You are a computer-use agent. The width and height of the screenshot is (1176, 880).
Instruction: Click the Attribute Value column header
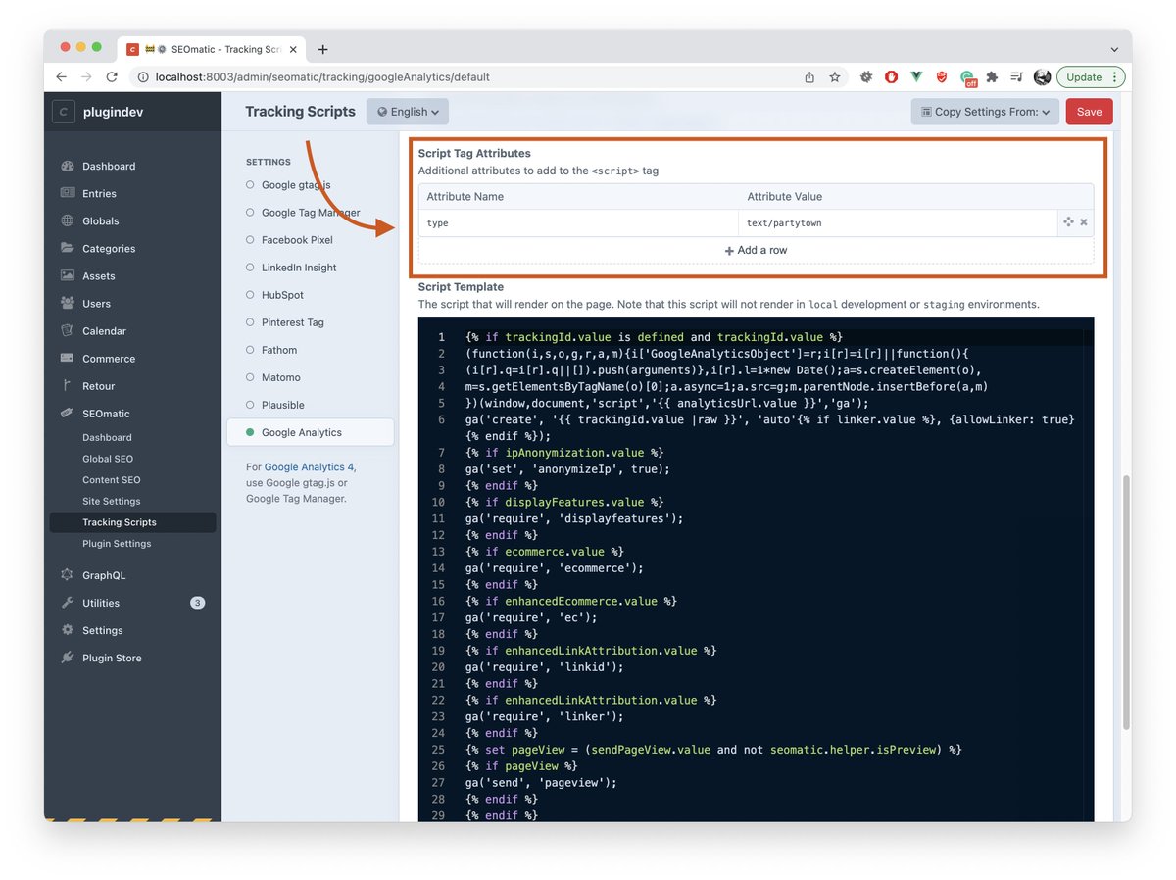click(x=786, y=196)
